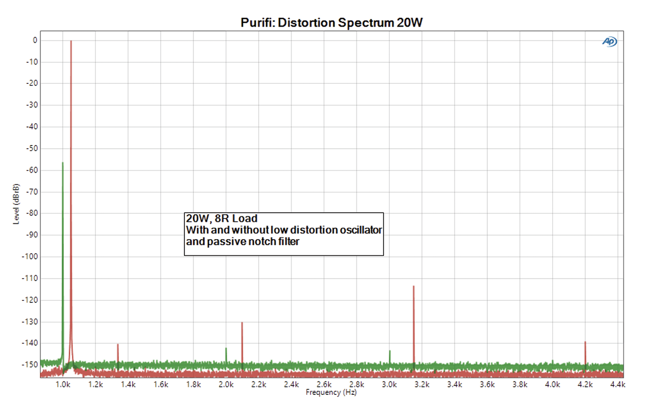Viewport: 649px width, 403px height.
Task: Click the 4.4k frequency axis label
Action: pyautogui.click(x=617, y=385)
